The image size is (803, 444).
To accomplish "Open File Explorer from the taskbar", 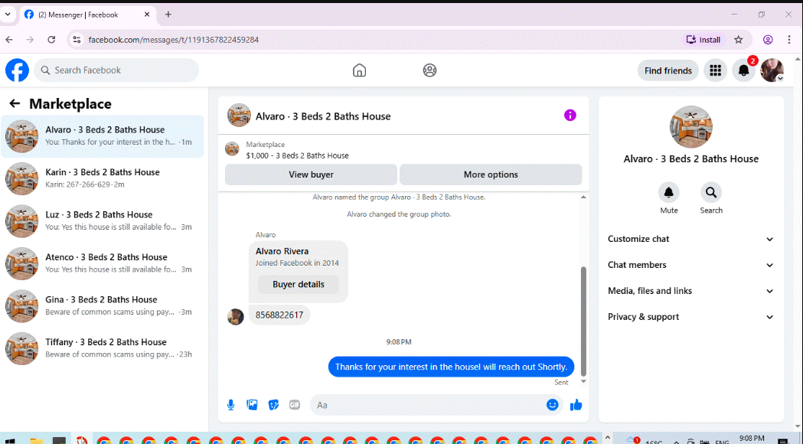I will [x=36, y=440].
